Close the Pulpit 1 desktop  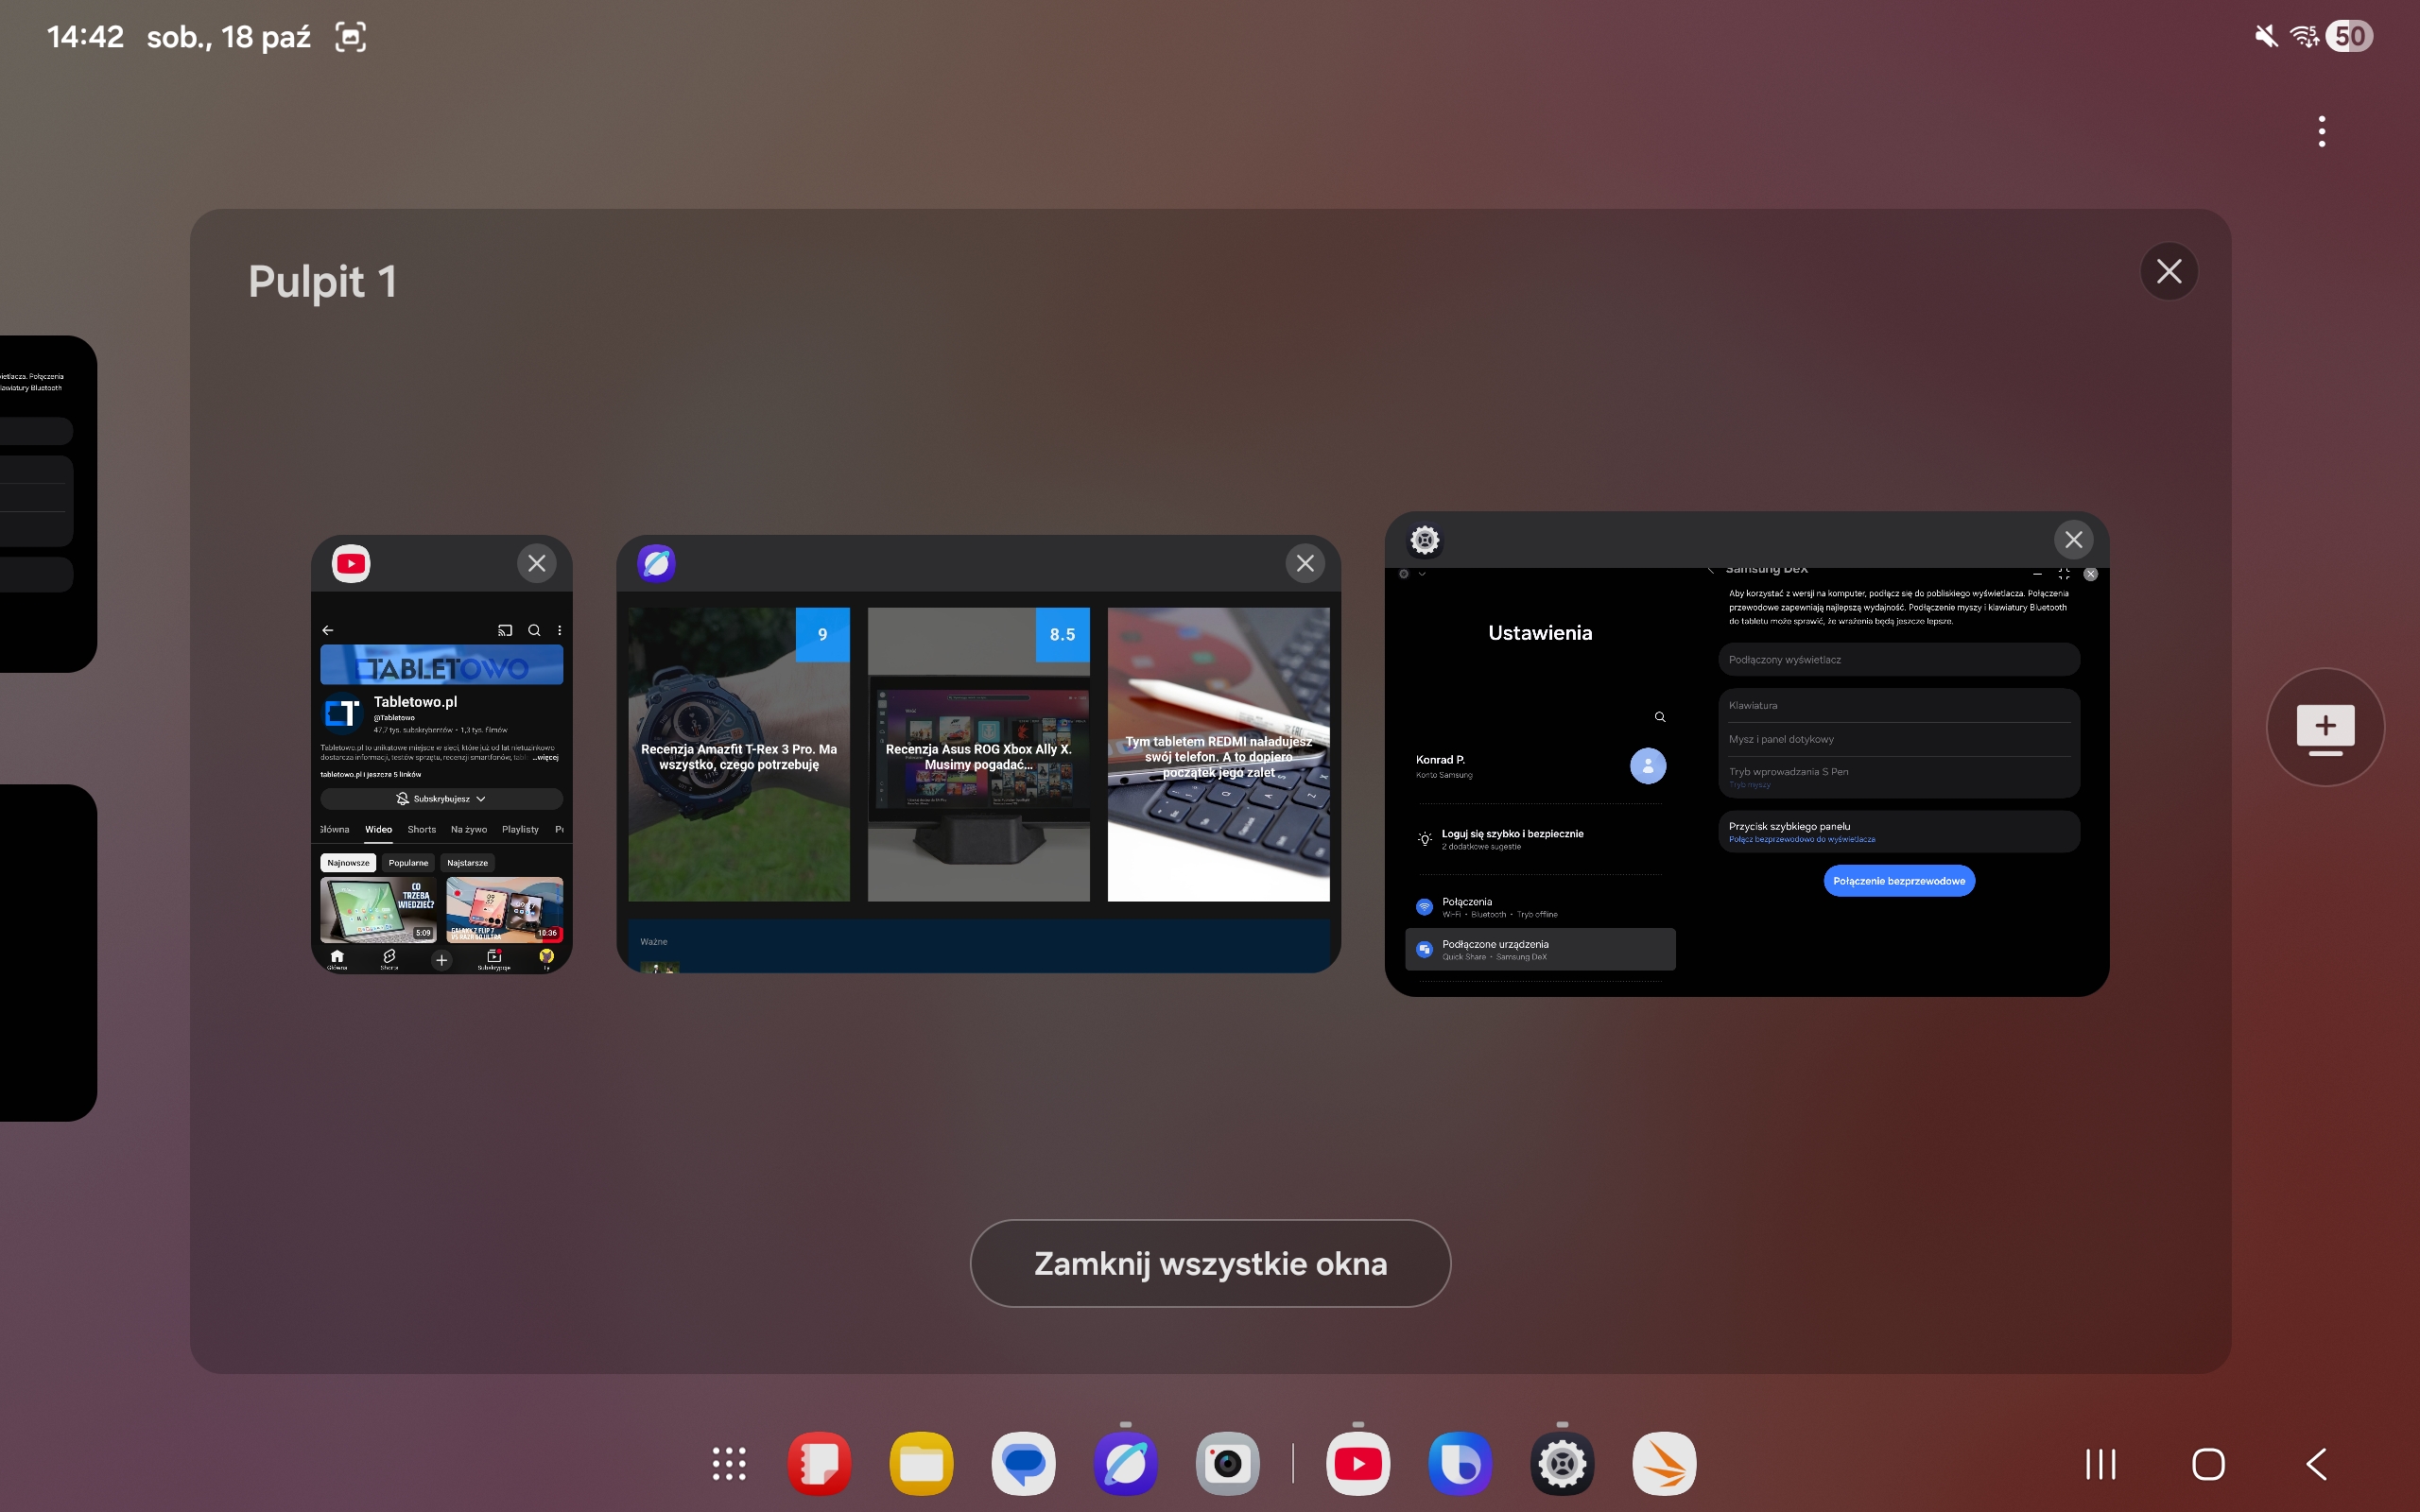[x=2169, y=271]
